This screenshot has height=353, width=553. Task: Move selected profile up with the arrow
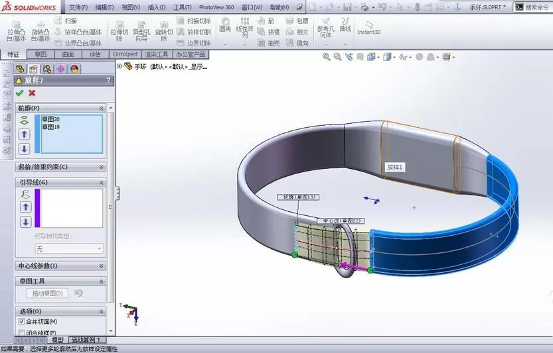point(25,134)
